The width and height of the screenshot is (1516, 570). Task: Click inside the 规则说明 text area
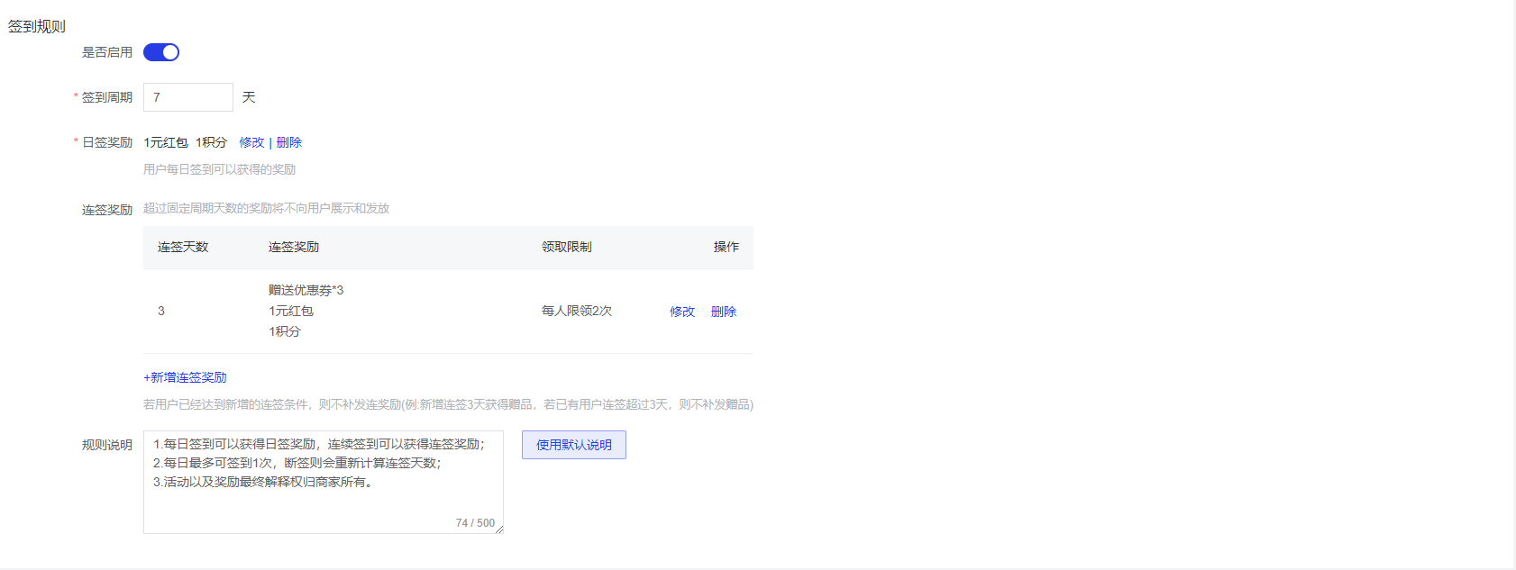pos(323,495)
